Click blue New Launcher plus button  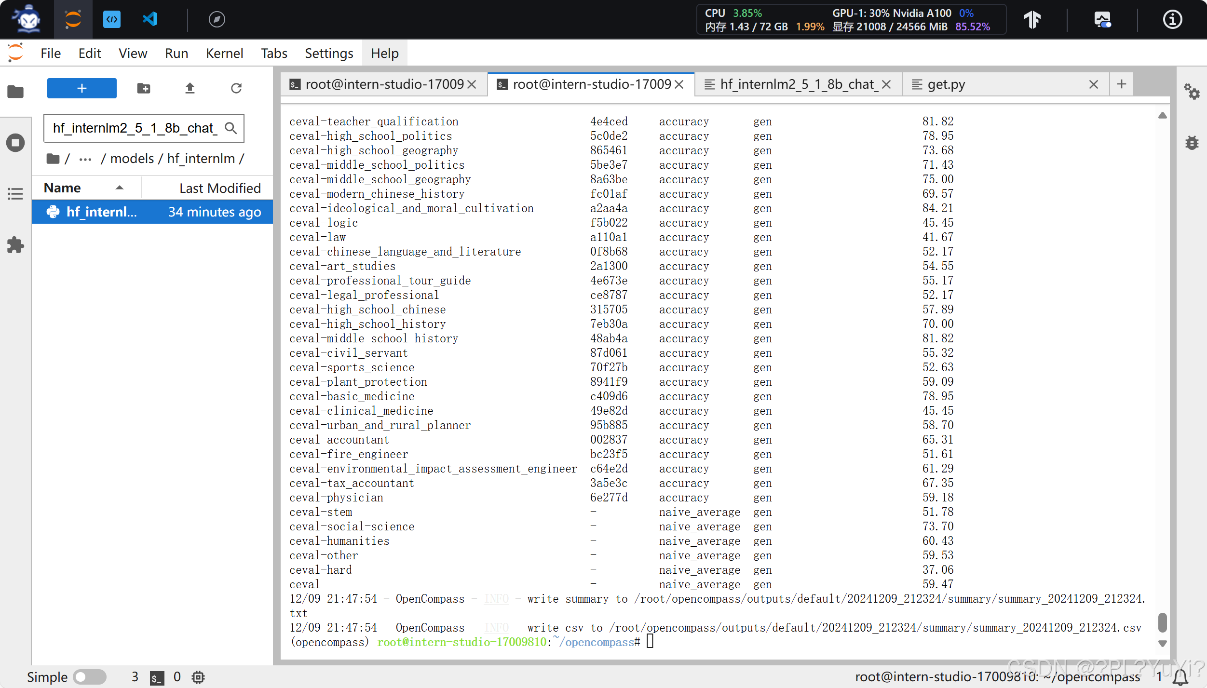81,88
